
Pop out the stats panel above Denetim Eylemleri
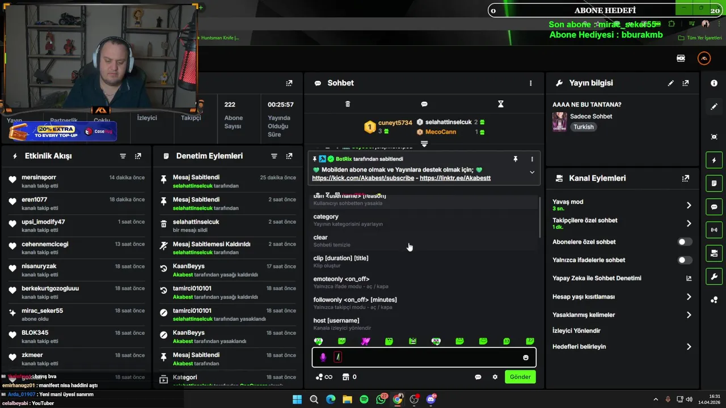click(289, 83)
